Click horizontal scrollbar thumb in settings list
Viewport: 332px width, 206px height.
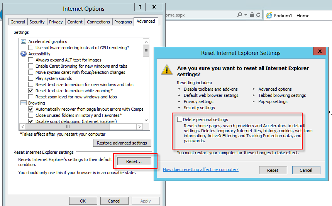coord(68,126)
